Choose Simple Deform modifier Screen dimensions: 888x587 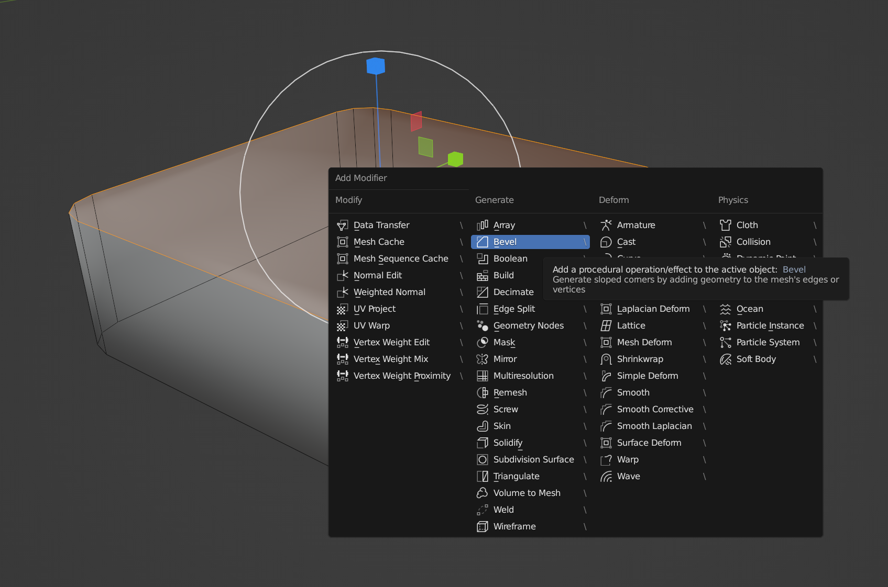654,376
